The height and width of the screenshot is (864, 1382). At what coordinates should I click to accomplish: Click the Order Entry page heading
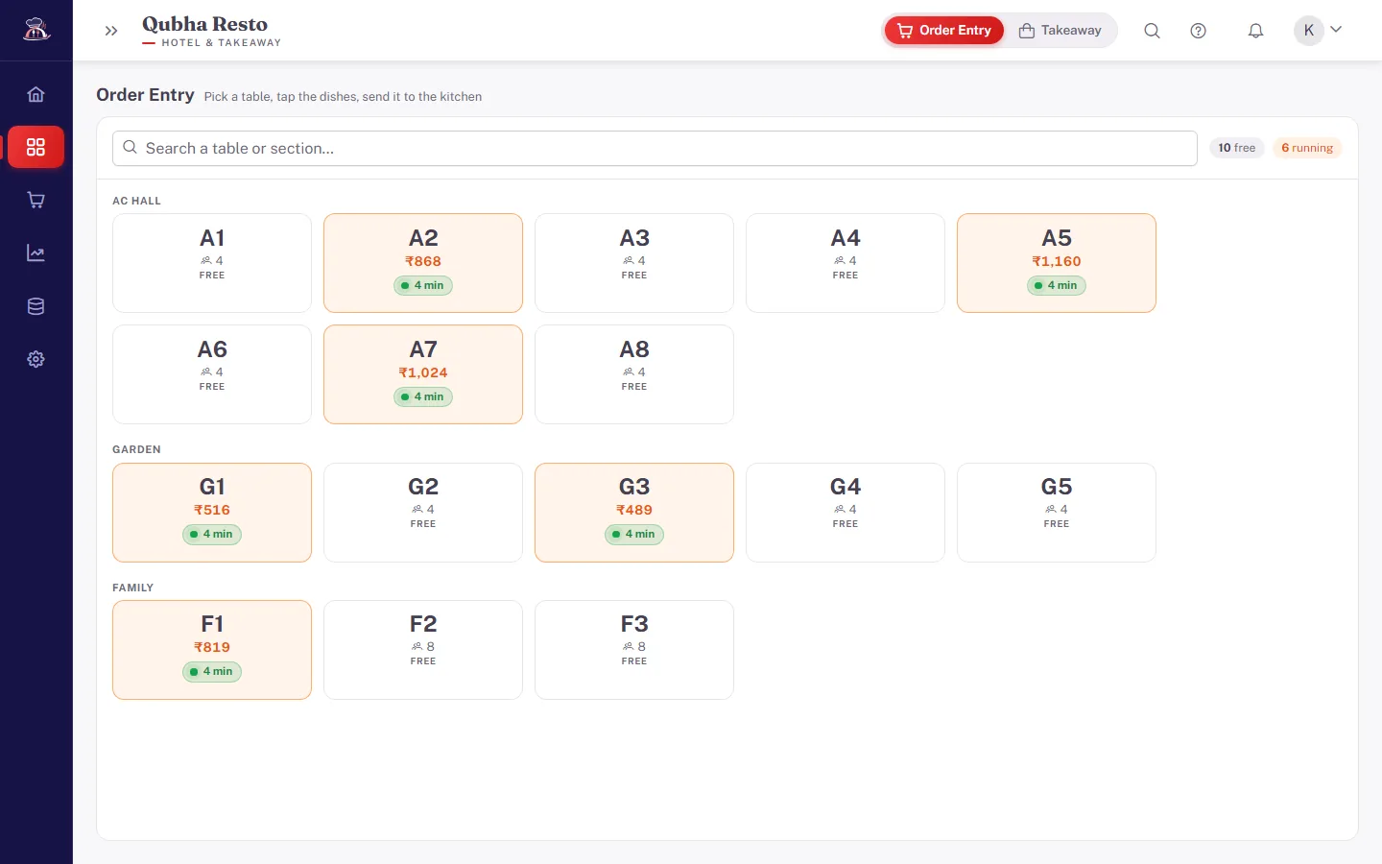pyautogui.click(x=145, y=95)
